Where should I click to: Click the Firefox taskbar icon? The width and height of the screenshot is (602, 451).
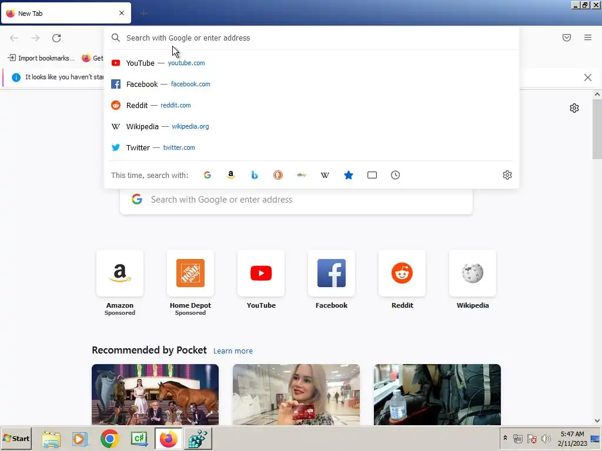pyautogui.click(x=169, y=439)
